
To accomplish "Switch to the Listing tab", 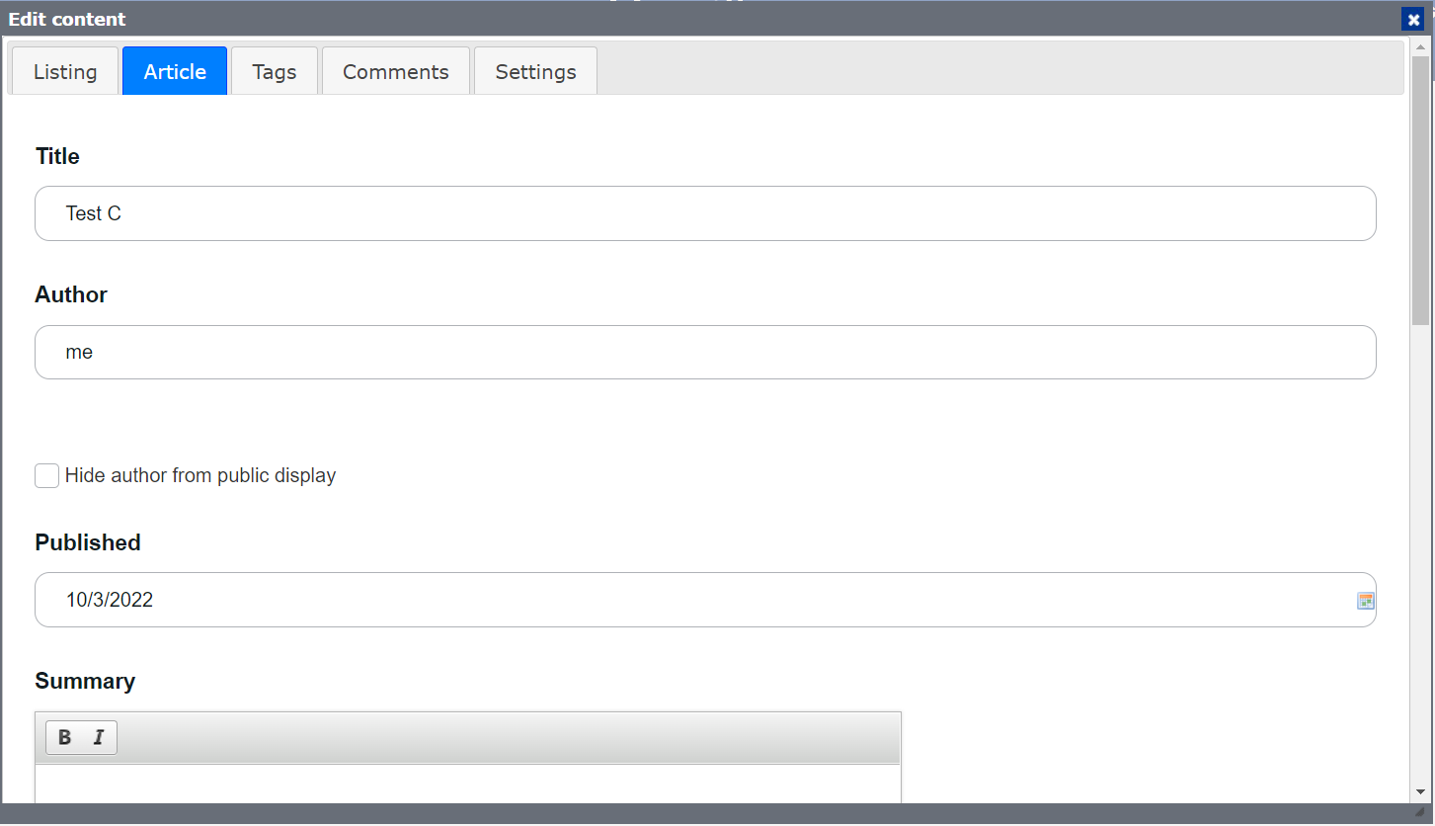I will pos(65,71).
